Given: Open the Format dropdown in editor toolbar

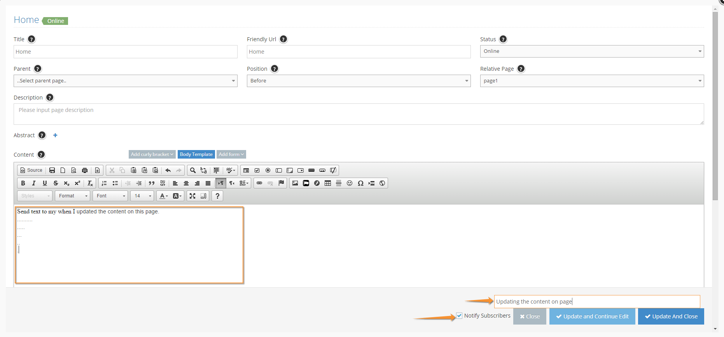Looking at the screenshot, I should click(73, 196).
